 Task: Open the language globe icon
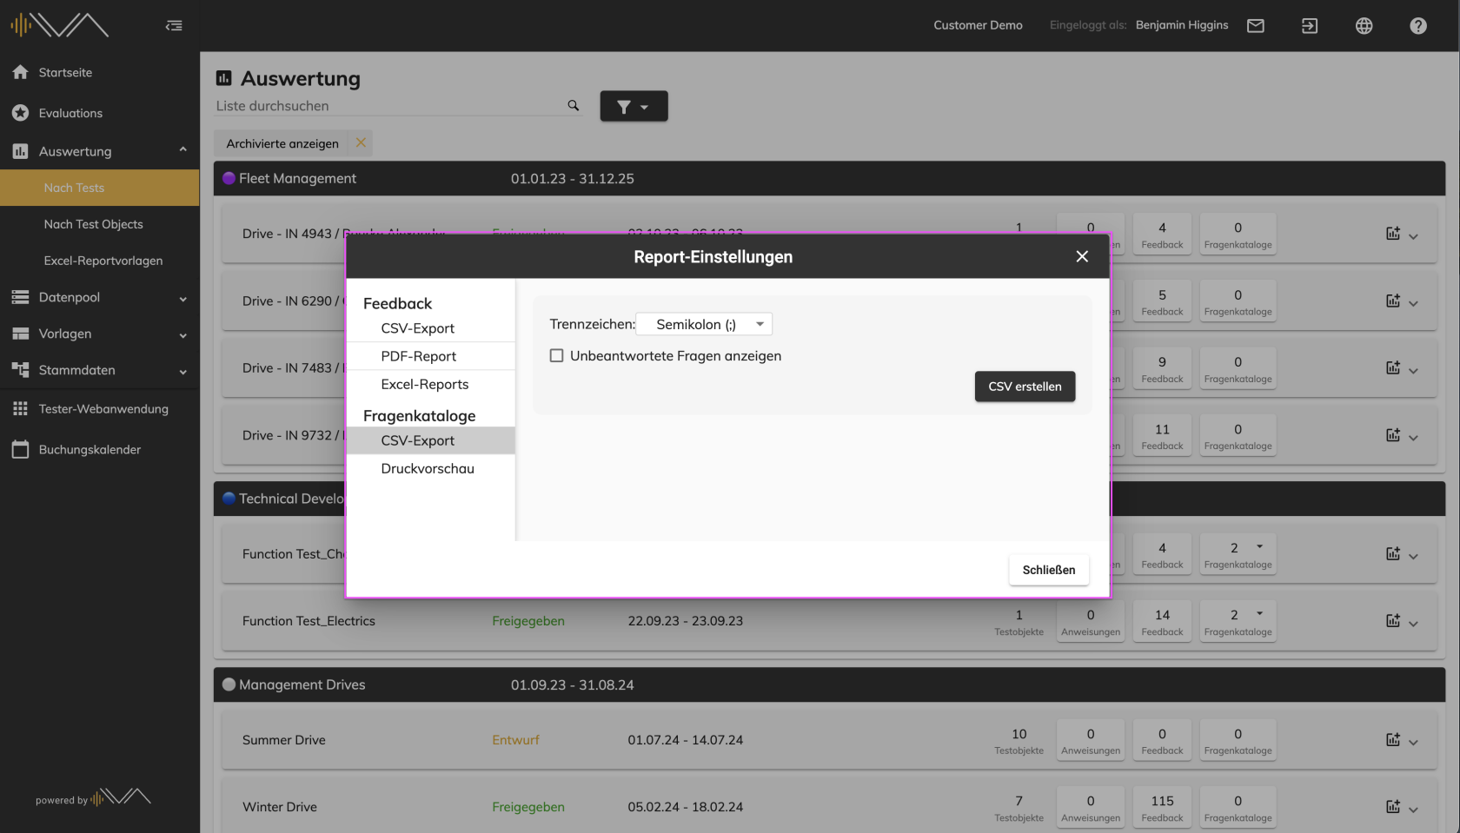pos(1364,26)
